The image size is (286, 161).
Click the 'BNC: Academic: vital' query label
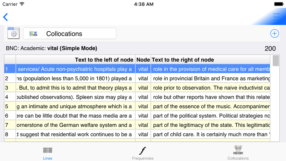pos(51,48)
